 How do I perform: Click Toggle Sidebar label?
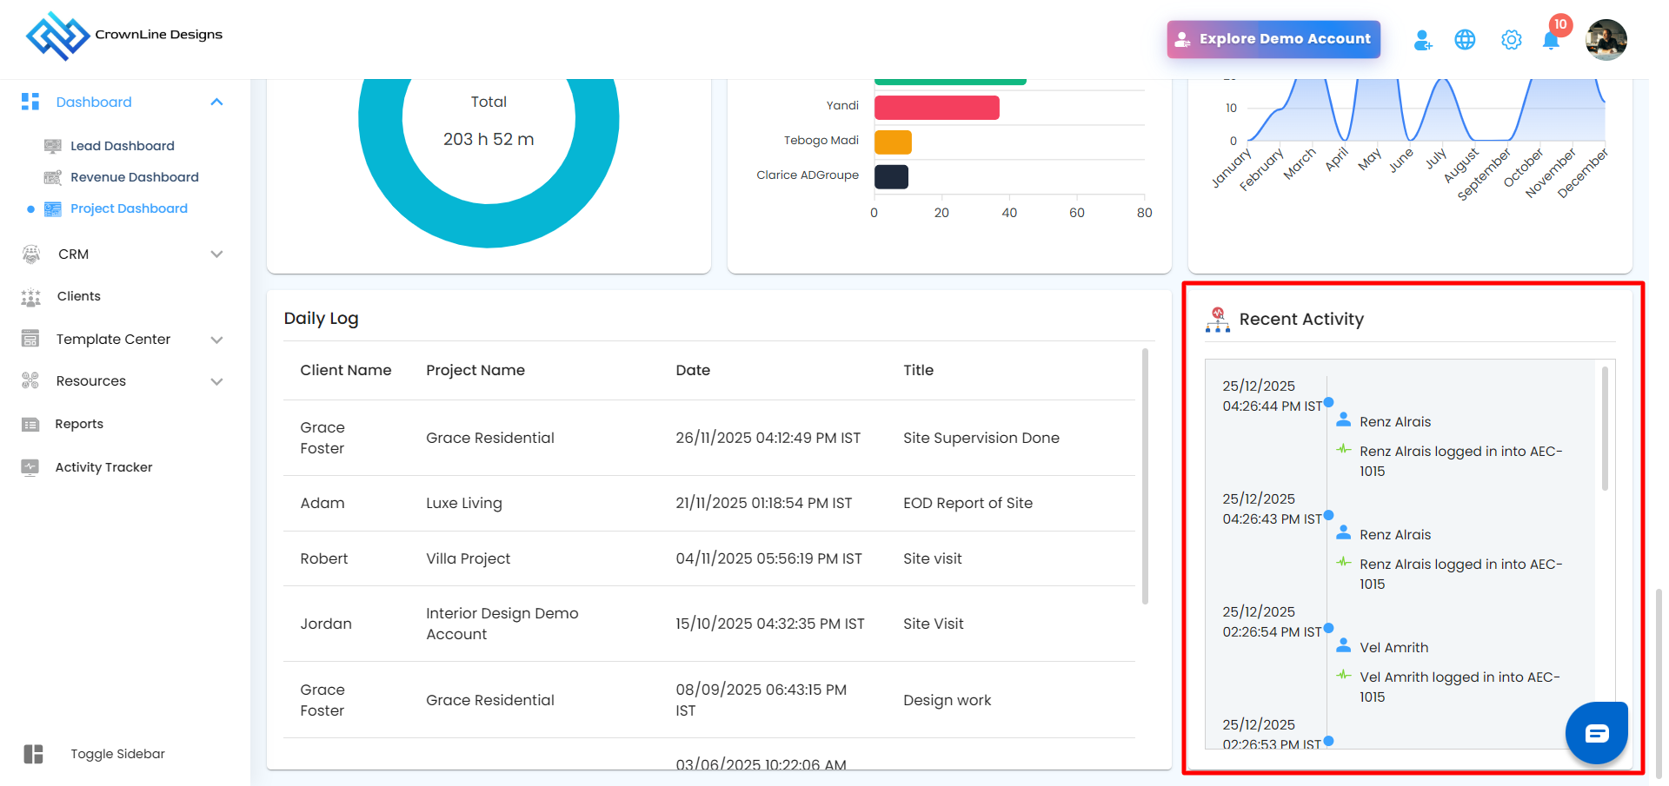pos(117,754)
